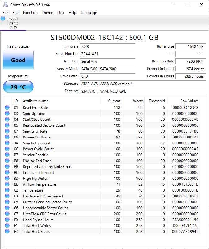Click the Standard field ATA8-ACS
209x249 pixels.
coord(143,84)
